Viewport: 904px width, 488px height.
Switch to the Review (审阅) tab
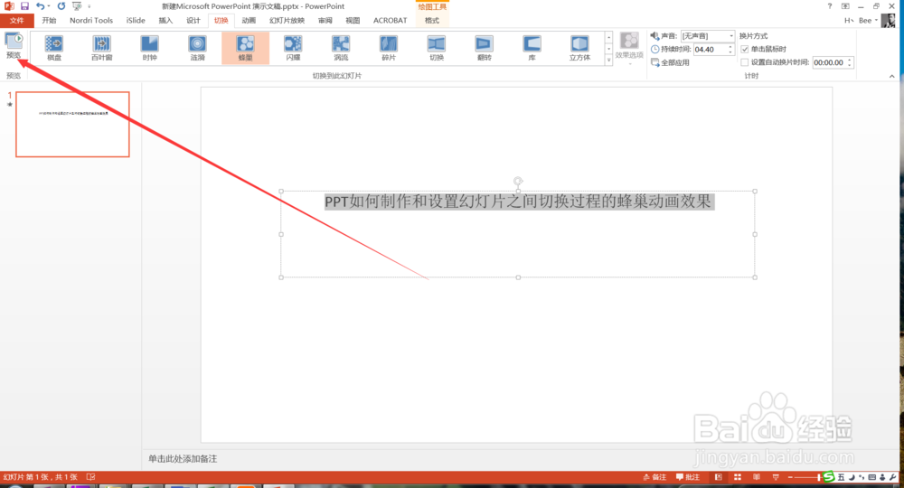[325, 20]
